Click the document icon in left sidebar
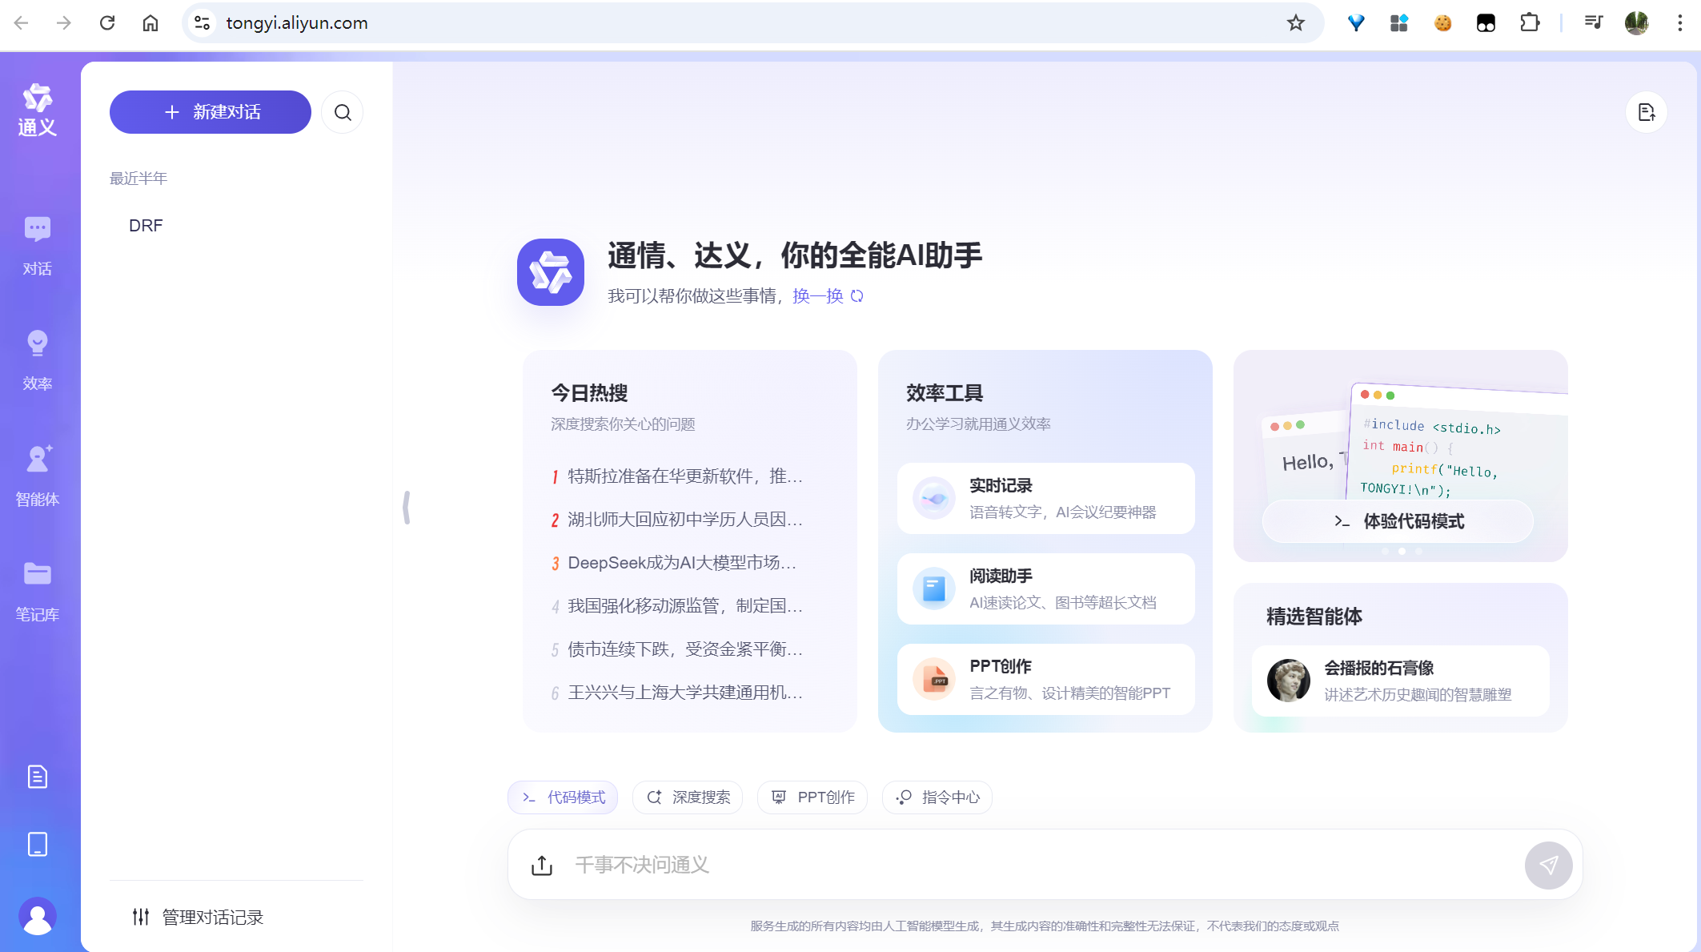 pyautogui.click(x=37, y=777)
